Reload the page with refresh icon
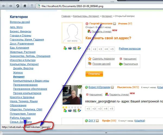163x135 pixels. pos(18,6)
